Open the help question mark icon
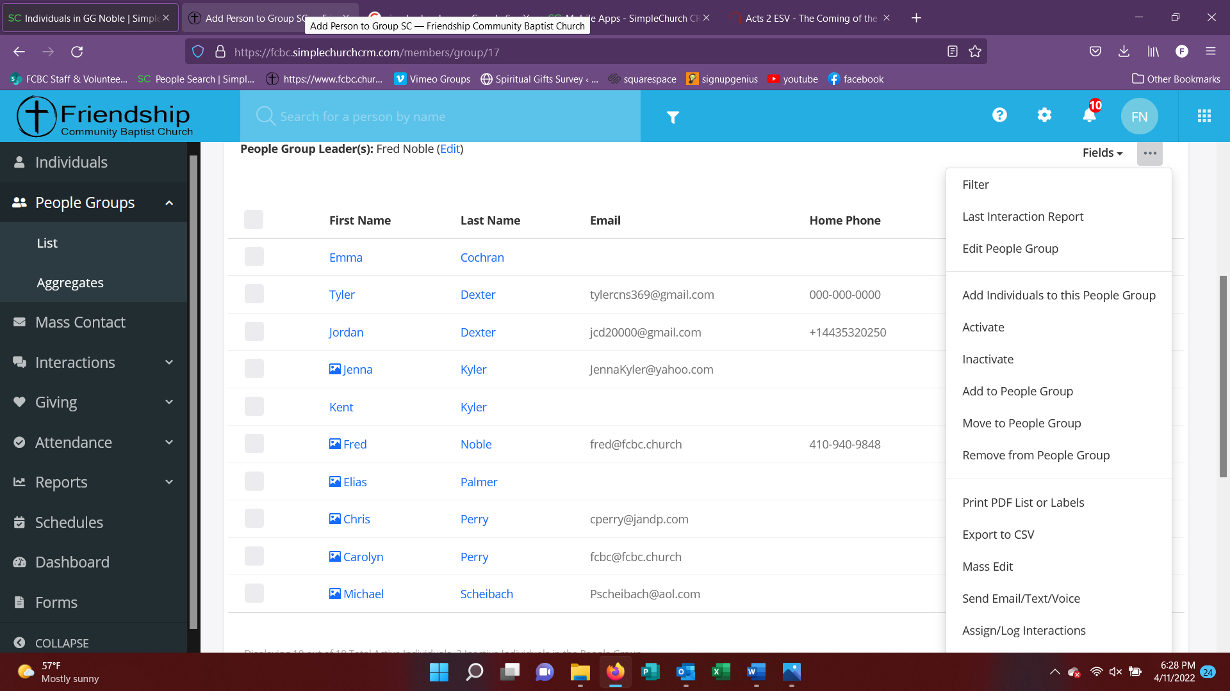 pyautogui.click(x=999, y=115)
